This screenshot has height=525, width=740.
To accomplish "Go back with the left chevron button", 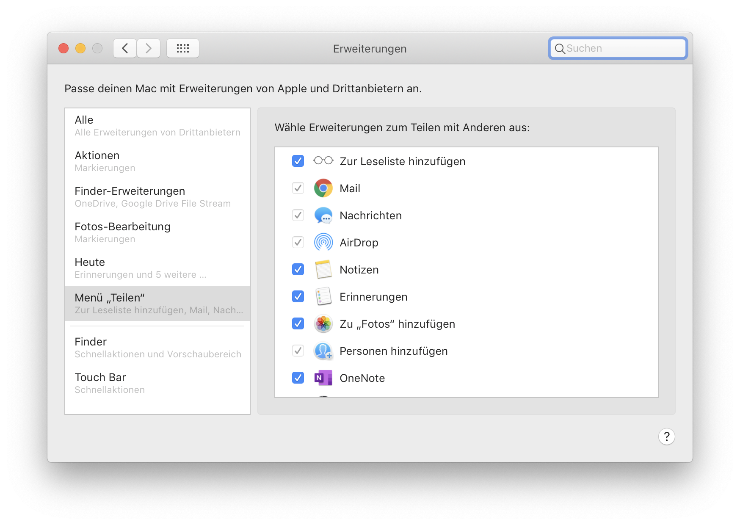I will pyautogui.click(x=125, y=48).
